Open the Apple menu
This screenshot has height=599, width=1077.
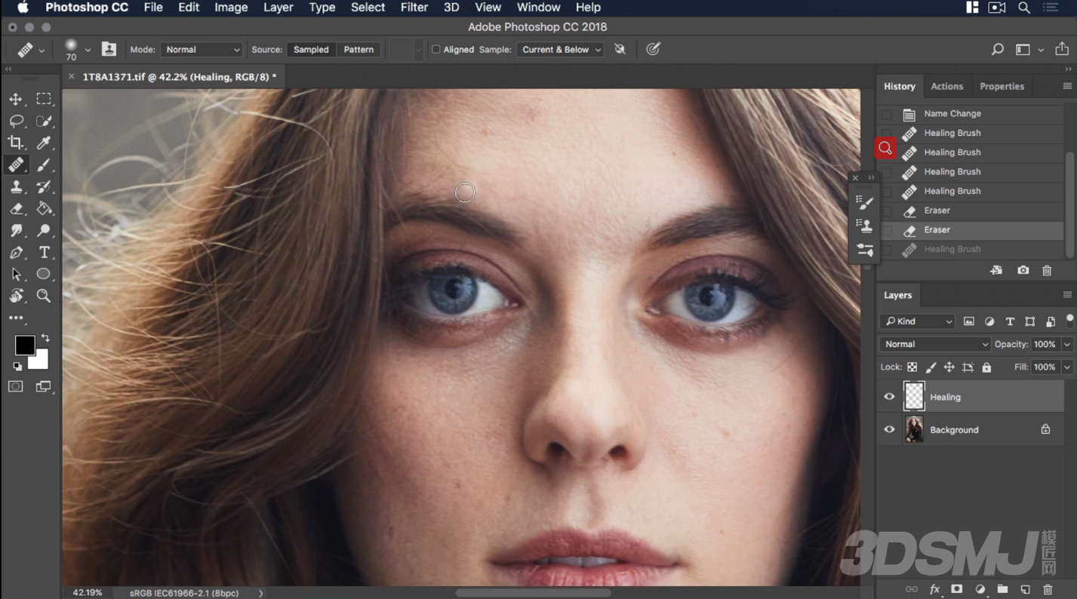(23, 8)
